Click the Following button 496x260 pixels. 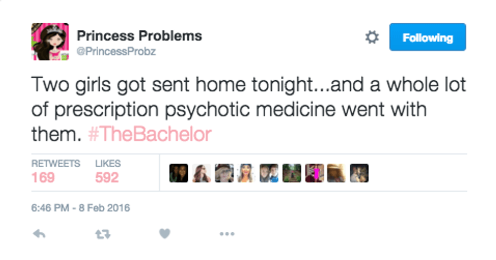[x=427, y=37]
